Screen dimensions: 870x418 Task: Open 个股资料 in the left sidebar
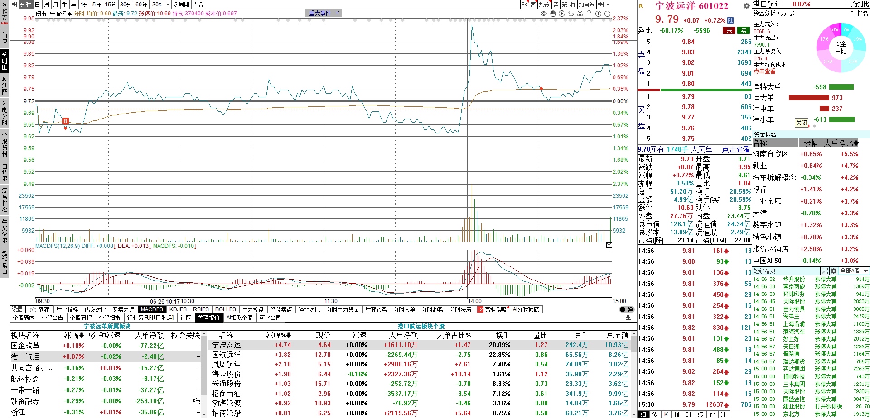[5, 144]
